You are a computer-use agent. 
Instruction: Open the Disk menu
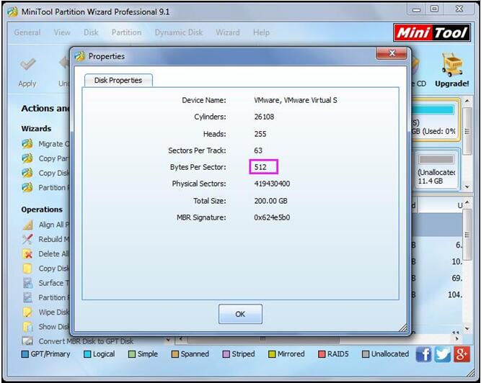91,32
